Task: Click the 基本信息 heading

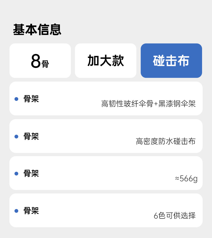Action: click(x=37, y=30)
